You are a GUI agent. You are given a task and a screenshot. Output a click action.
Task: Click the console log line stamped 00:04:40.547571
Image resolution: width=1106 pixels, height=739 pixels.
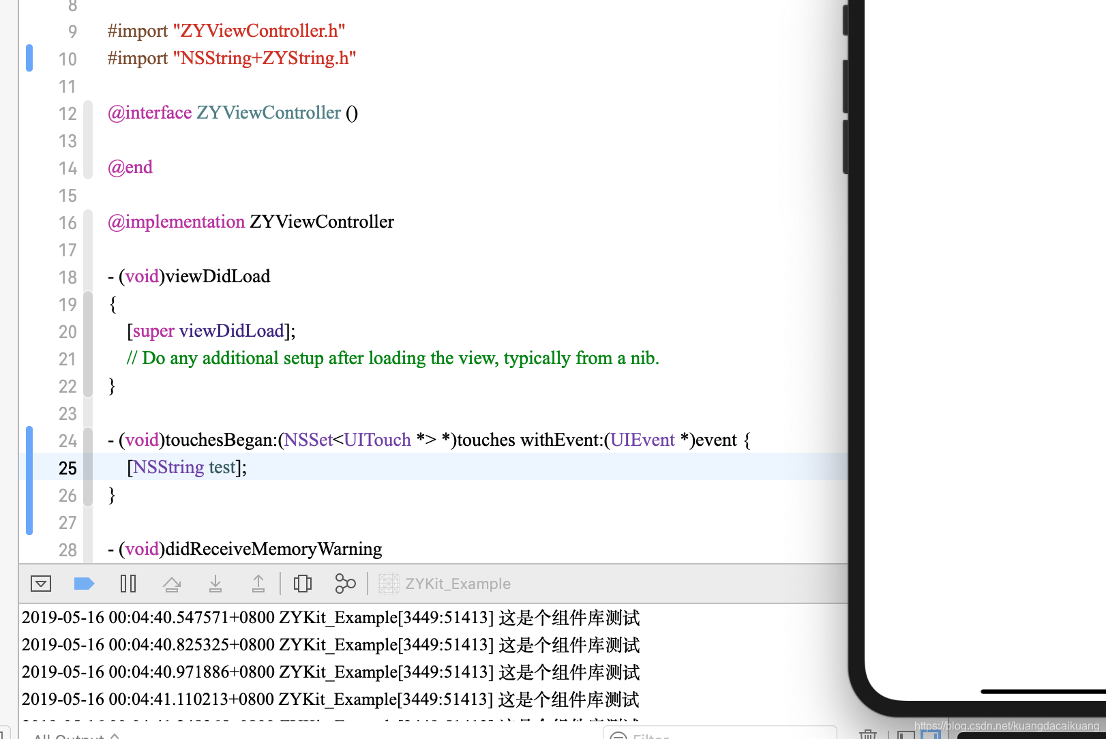point(331,618)
